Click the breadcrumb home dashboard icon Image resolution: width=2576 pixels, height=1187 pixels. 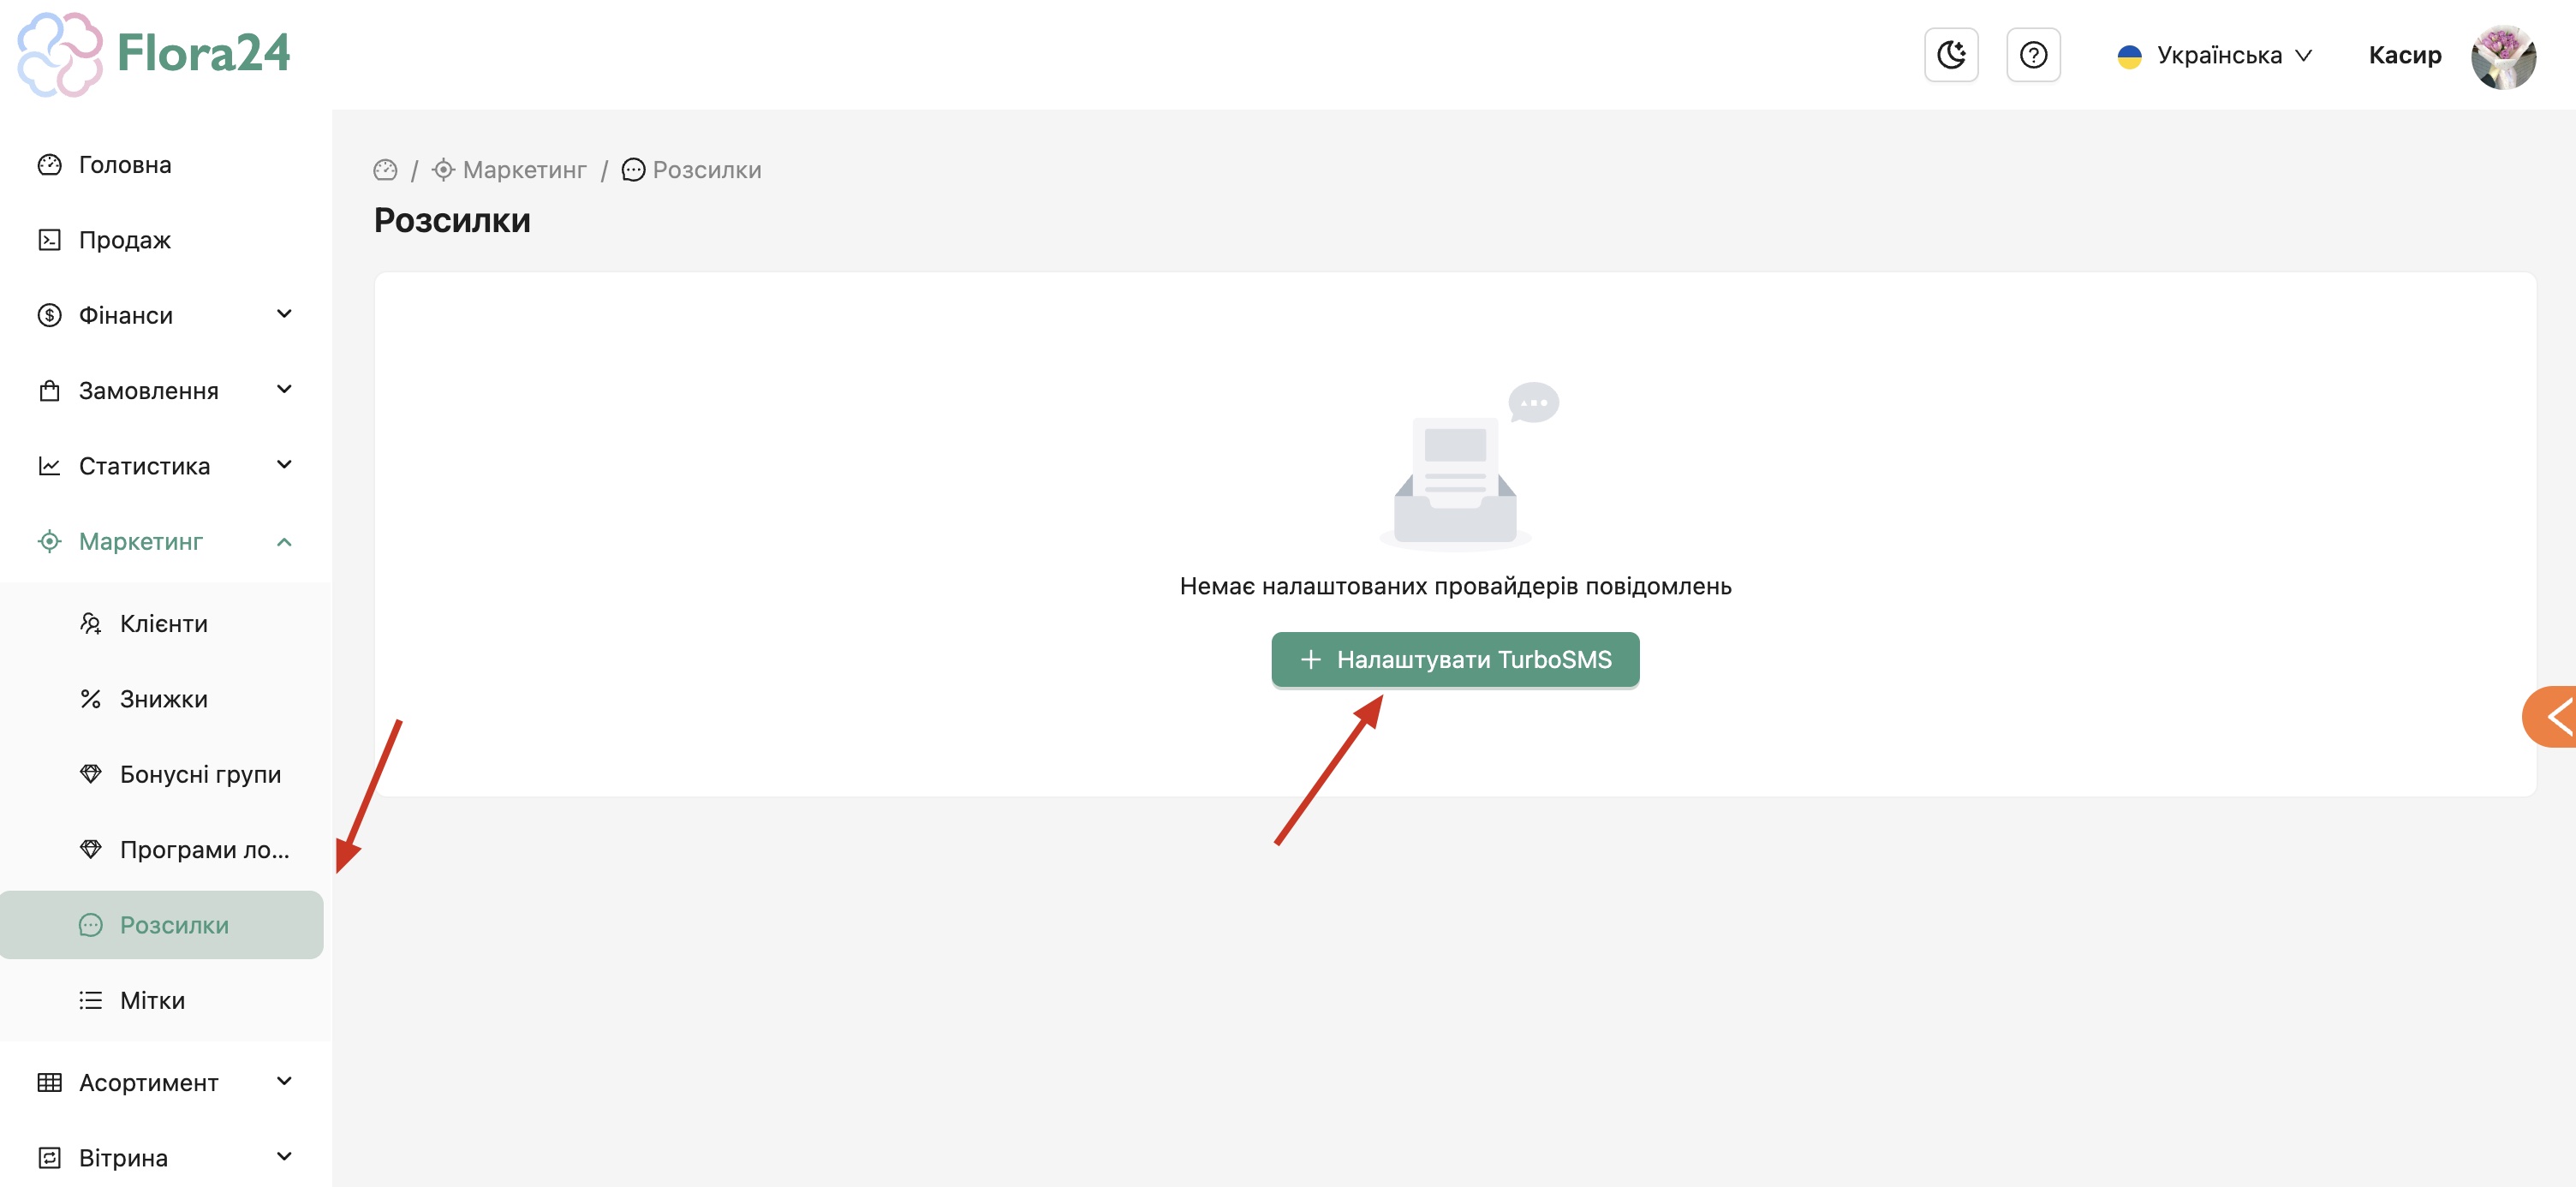point(385,170)
